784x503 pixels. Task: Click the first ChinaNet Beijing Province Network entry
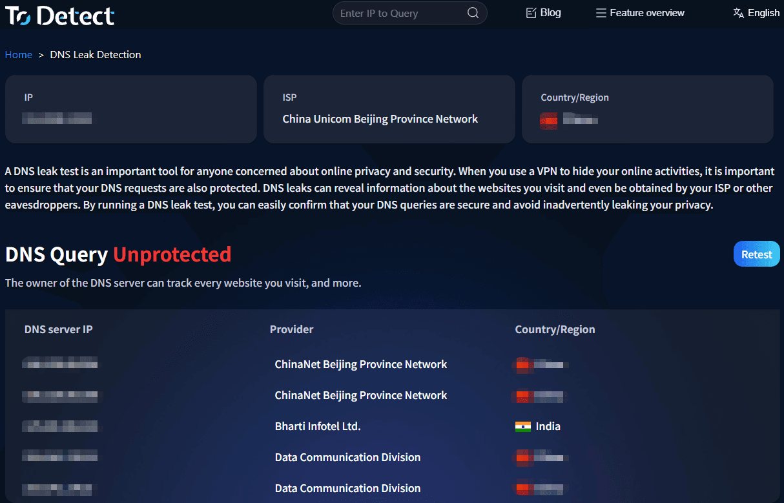click(x=361, y=364)
